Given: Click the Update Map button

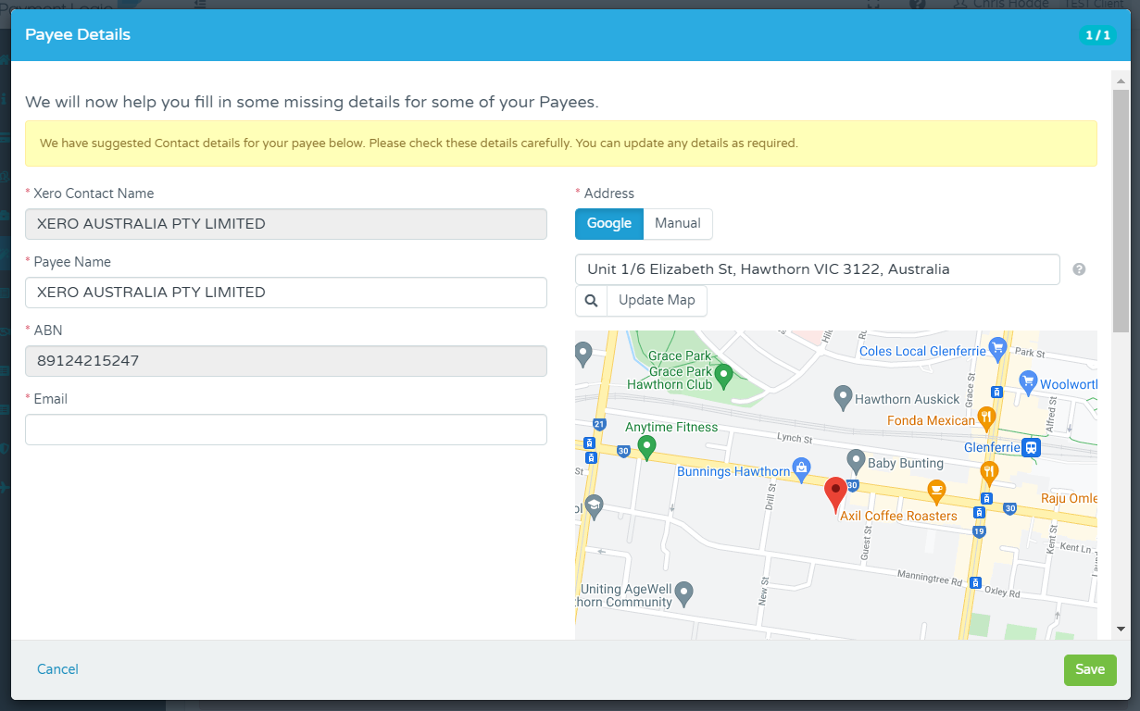Looking at the screenshot, I should [x=657, y=300].
